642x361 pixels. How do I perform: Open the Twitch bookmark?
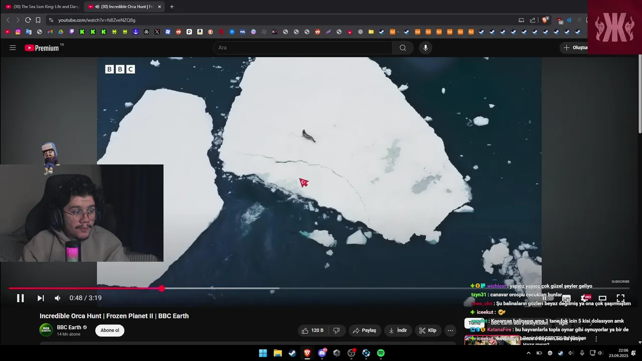(72, 32)
